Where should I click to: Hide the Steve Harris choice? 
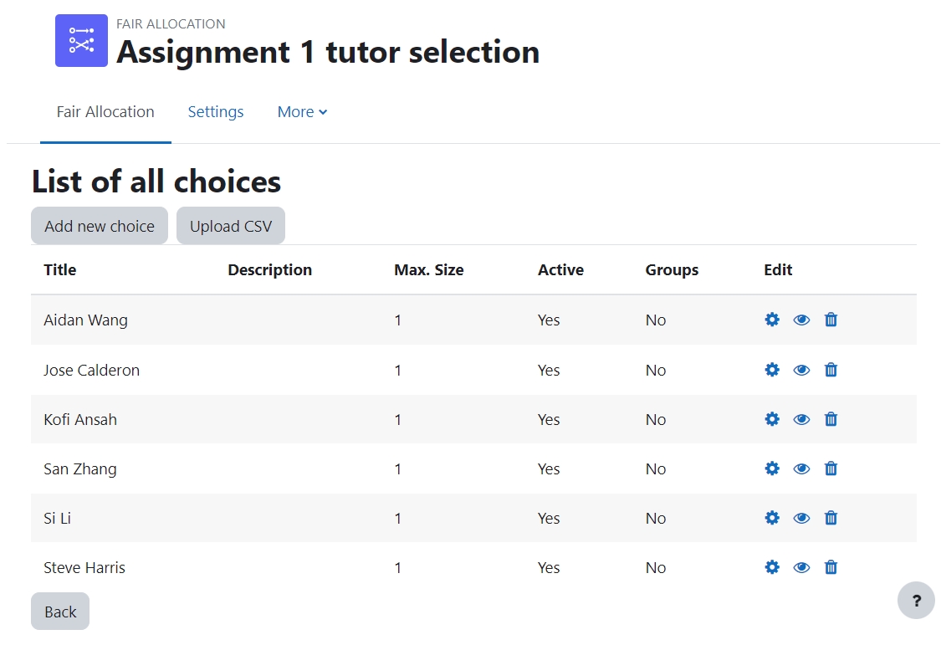click(800, 566)
